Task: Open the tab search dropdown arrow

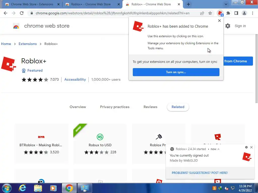Action: 226,5
